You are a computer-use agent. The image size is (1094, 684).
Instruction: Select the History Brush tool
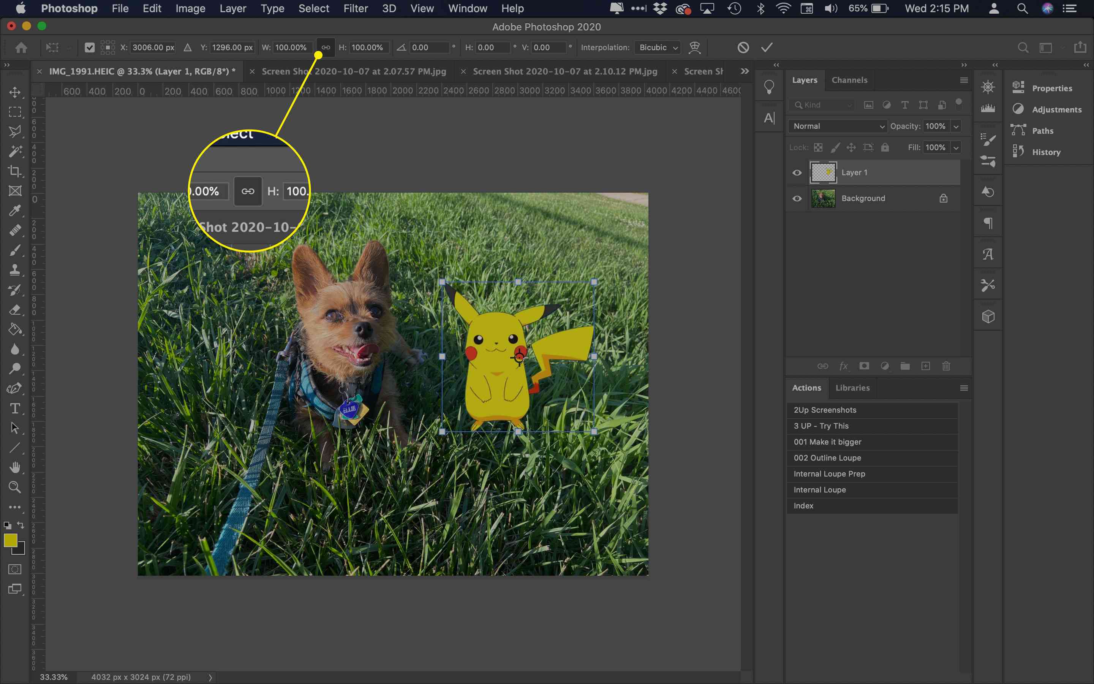click(x=15, y=290)
